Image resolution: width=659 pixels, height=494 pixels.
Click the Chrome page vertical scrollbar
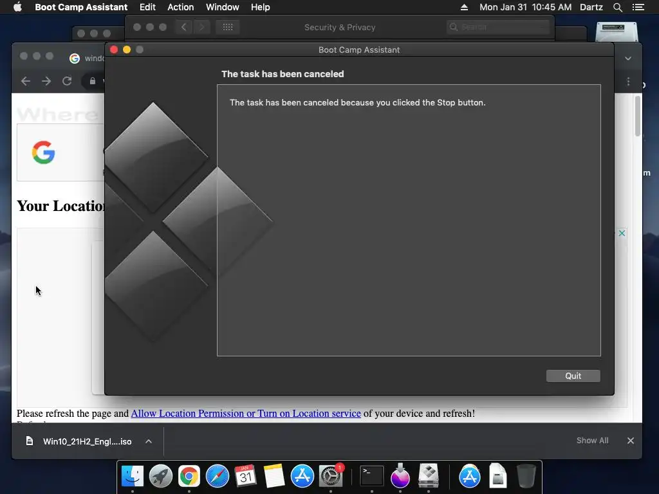638,116
